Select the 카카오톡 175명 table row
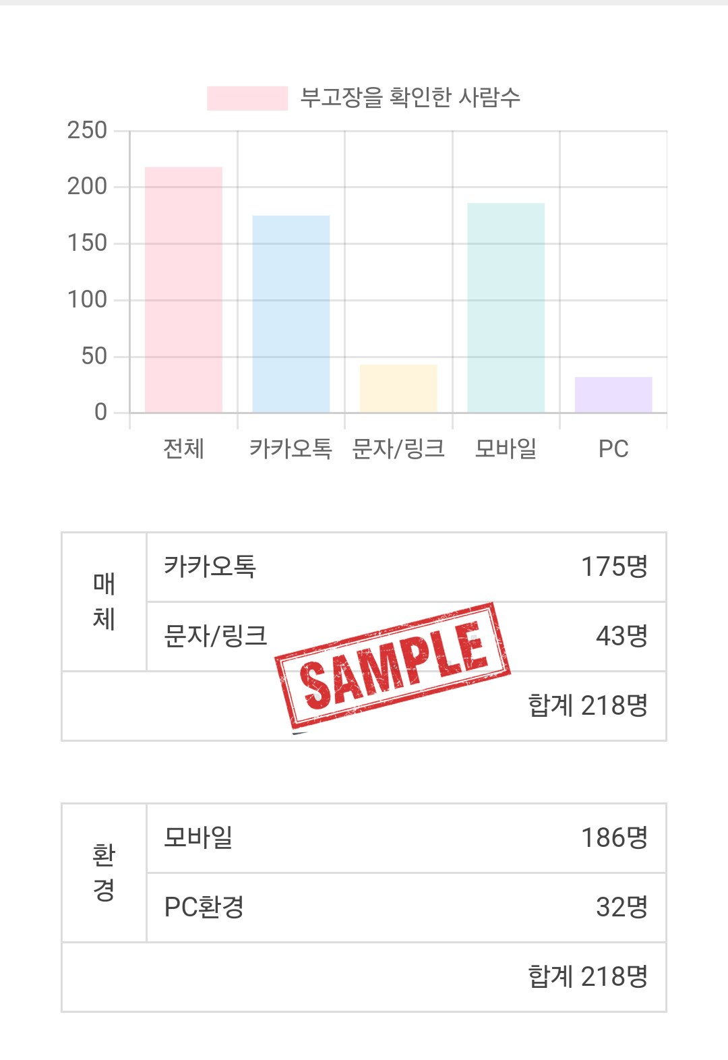 406,567
